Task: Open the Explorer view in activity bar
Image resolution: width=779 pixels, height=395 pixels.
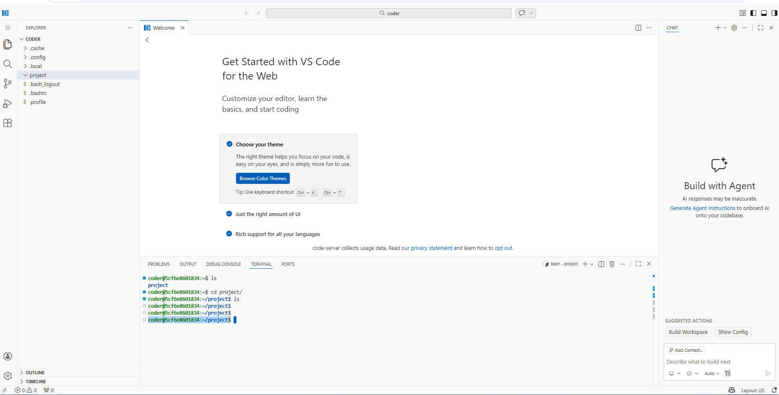Action: click(8, 44)
